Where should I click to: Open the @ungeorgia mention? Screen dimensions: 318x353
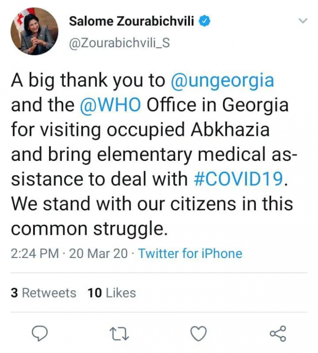click(222, 80)
